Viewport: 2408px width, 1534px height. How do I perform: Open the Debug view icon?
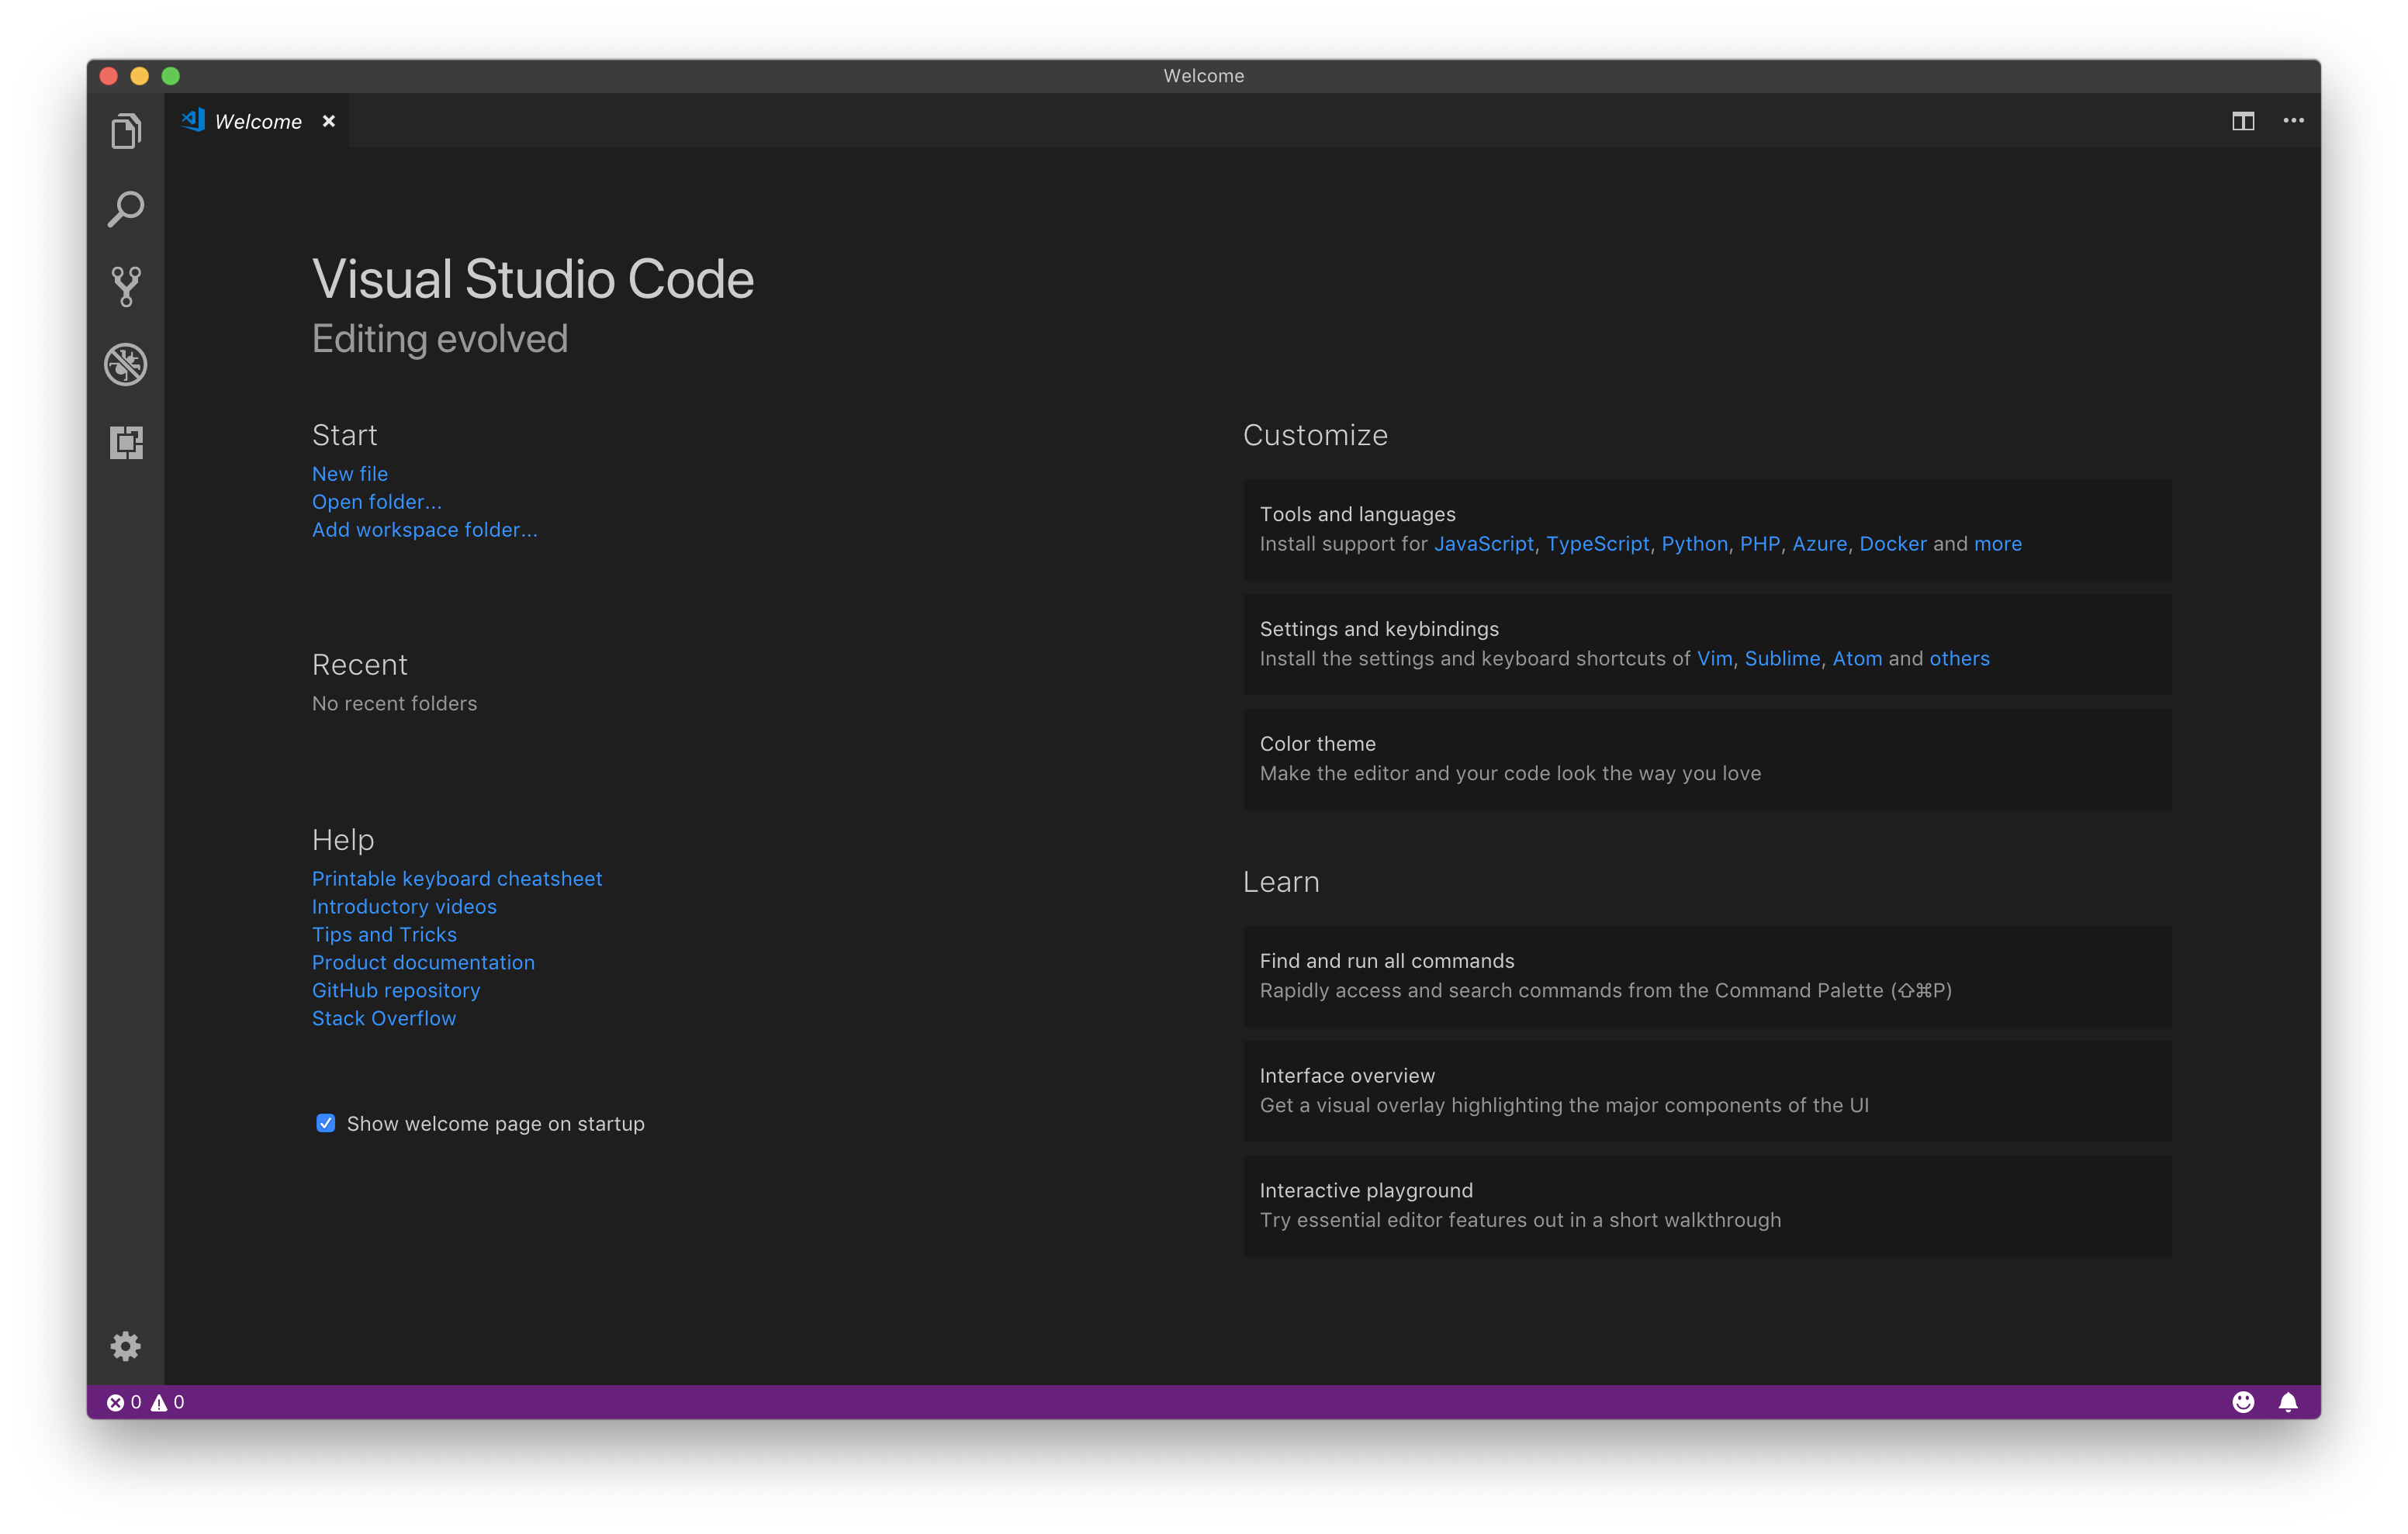[x=126, y=364]
